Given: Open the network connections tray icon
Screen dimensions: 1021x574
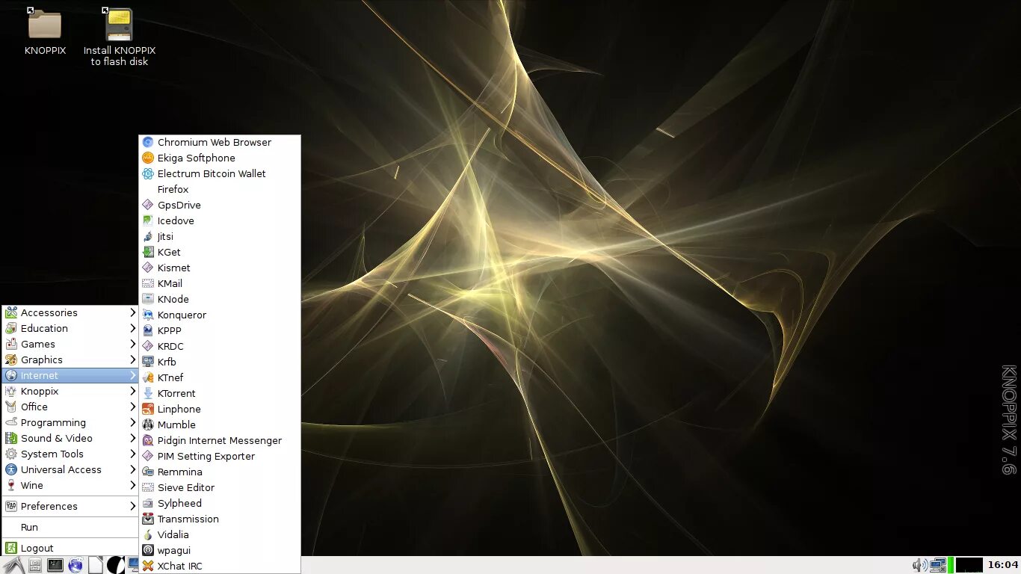Looking at the screenshot, I should pyautogui.click(x=938, y=565).
